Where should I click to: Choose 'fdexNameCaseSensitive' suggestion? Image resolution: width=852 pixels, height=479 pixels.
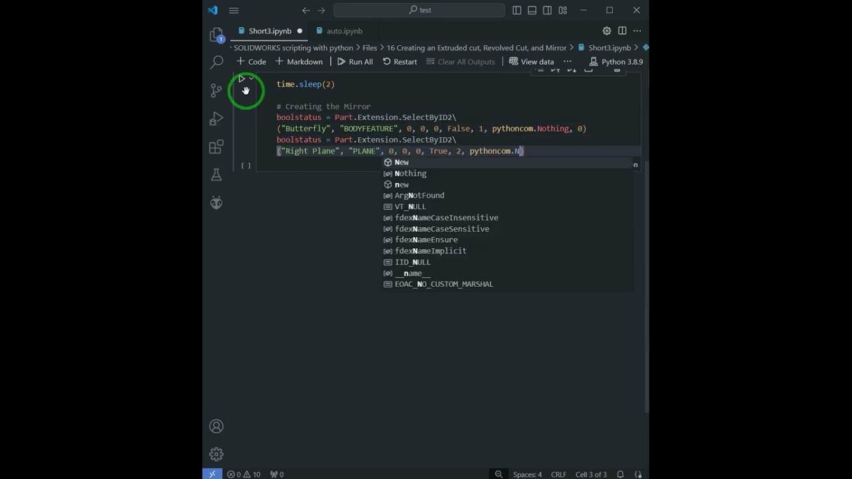click(507, 229)
